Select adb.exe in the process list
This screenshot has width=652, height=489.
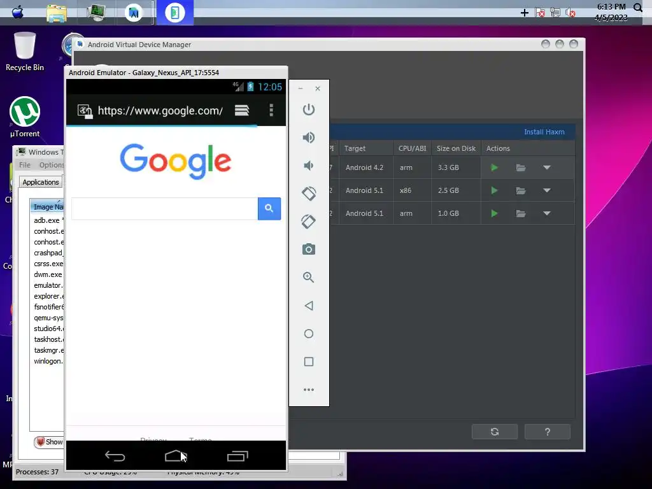point(46,220)
